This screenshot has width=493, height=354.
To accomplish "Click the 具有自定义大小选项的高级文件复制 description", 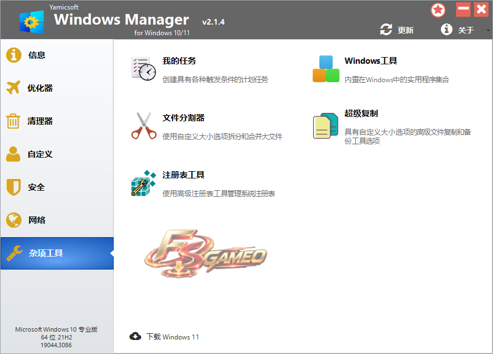I will pos(408,136).
